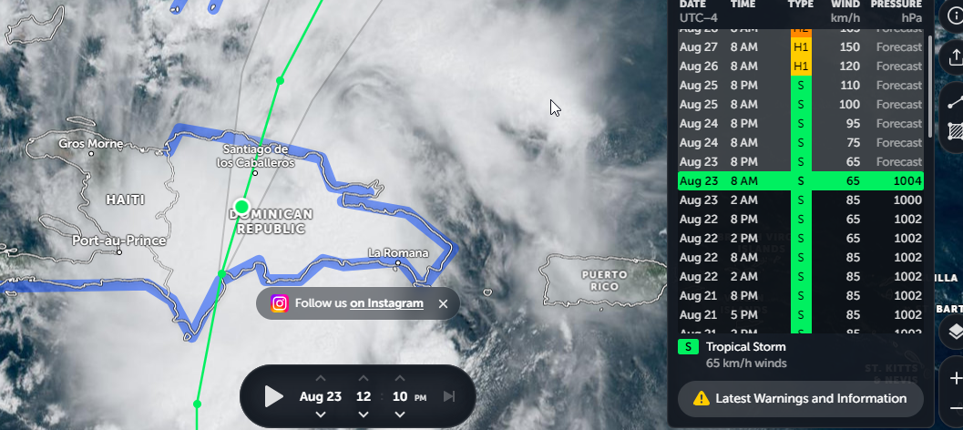Dismiss the Follow us on Instagram banner

click(444, 303)
